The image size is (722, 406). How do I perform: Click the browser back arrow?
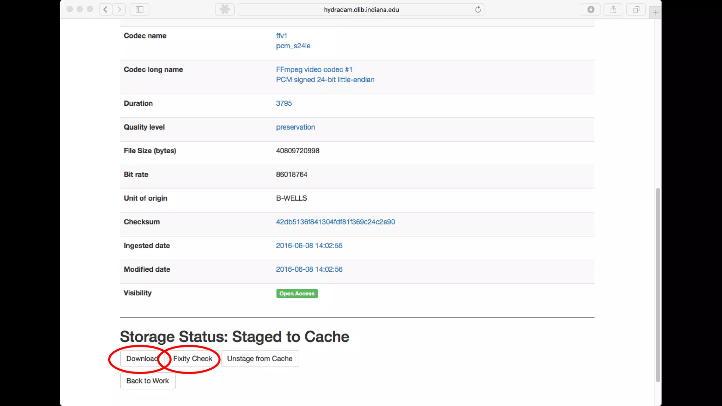105,10
